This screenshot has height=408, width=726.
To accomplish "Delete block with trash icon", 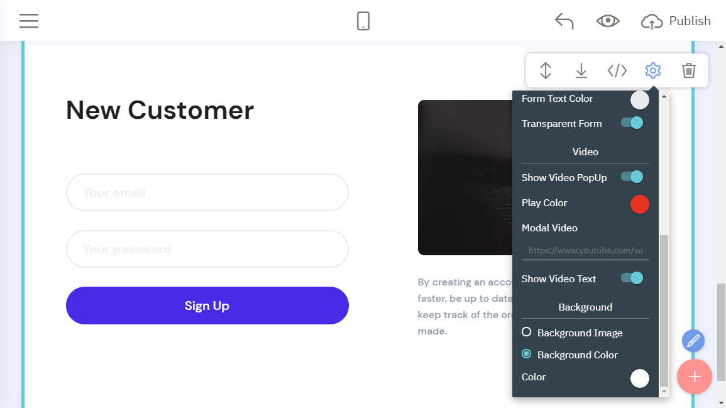I will pos(689,70).
